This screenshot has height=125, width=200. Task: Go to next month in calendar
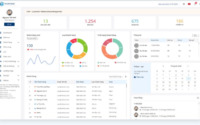click(x=187, y=66)
